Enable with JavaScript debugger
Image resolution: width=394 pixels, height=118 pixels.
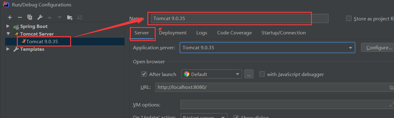click(262, 74)
